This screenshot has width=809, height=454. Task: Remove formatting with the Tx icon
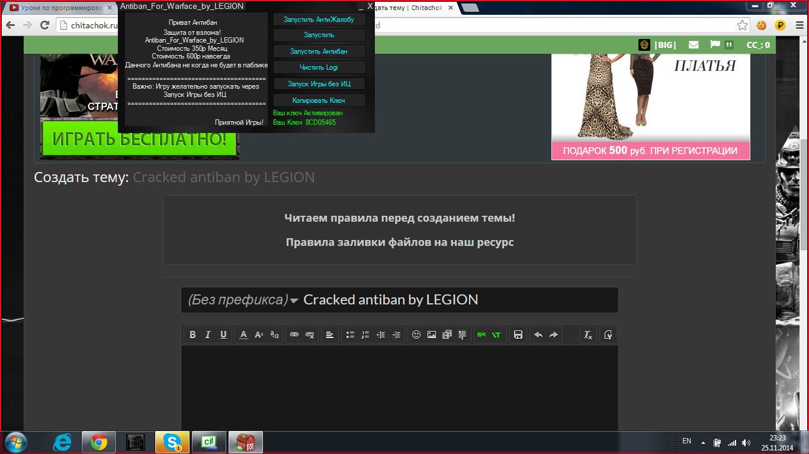[x=588, y=335]
